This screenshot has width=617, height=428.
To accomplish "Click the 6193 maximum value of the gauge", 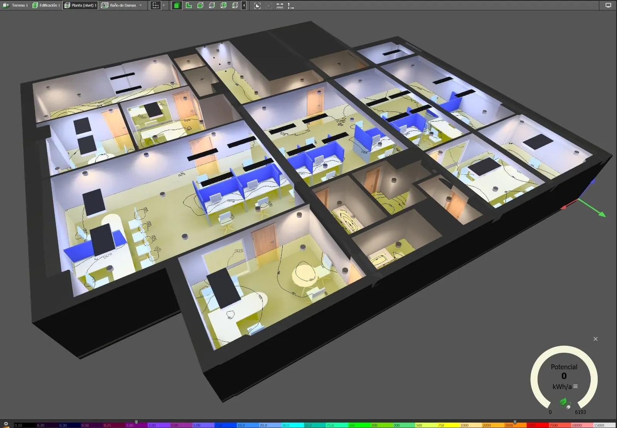I will (x=580, y=412).
